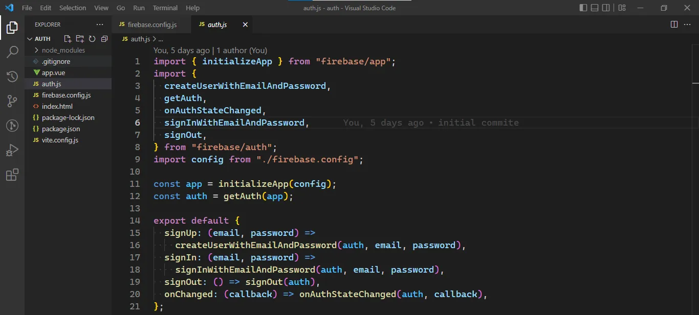This screenshot has width=699, height=315.
Task: Create a new folder in AUTH explorer
Action: click(79, 38)
